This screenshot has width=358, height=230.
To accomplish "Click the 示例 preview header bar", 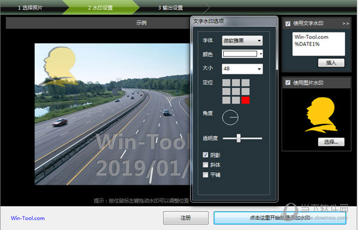I will tap(98, 23).
